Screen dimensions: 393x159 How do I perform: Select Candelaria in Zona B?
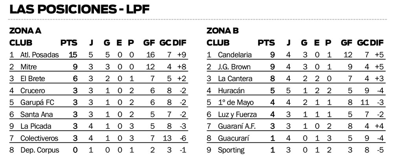(x=235, y=55)
